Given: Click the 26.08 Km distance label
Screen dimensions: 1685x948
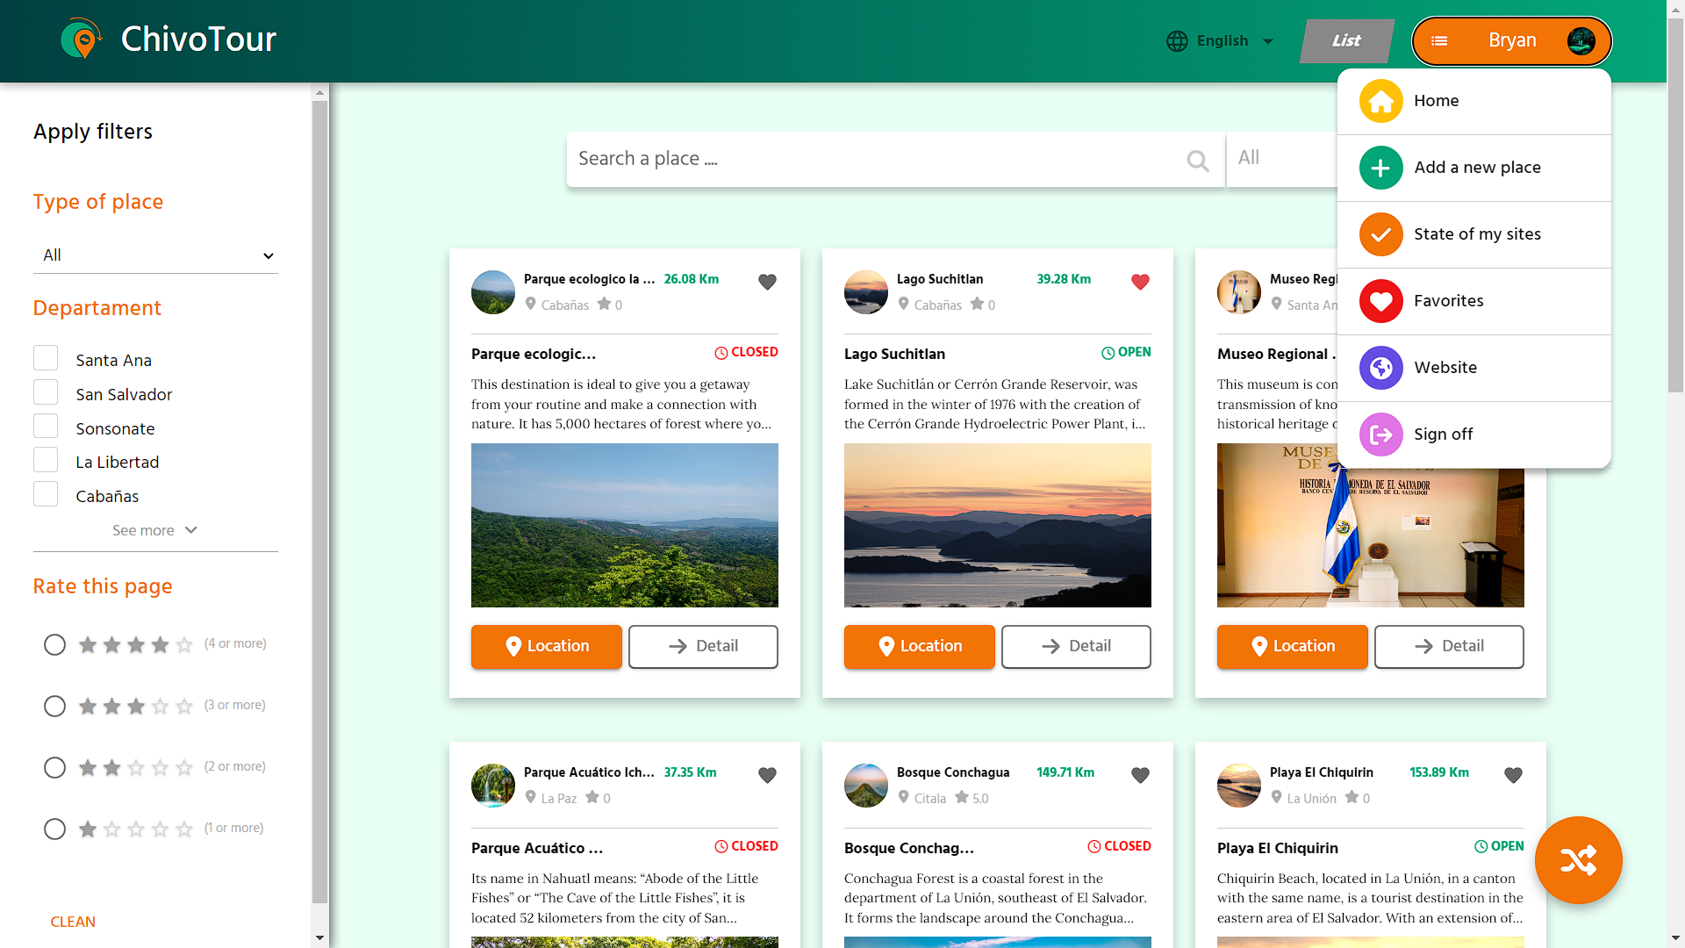Looking at the screenshot, I should click(692, 279).
